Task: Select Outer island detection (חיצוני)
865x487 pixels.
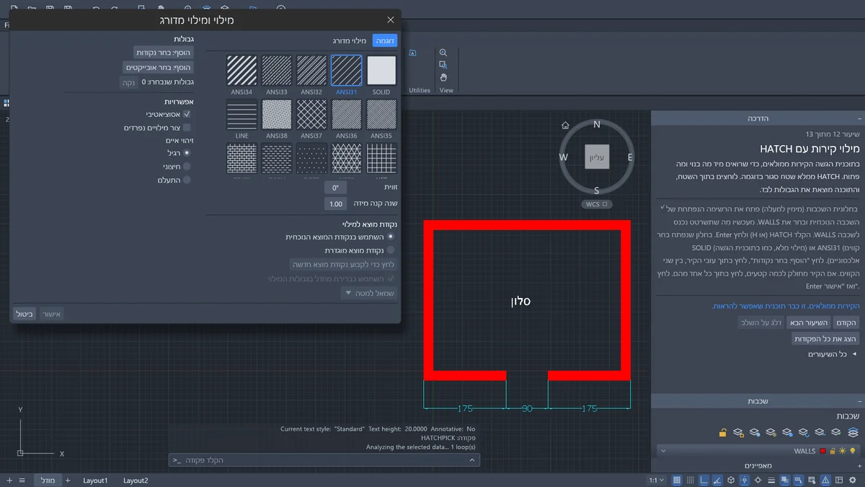Action: (187, 166)
